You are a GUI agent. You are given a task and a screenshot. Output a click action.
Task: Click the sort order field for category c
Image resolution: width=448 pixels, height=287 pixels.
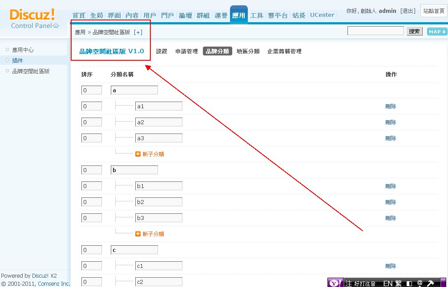[92, 250]
